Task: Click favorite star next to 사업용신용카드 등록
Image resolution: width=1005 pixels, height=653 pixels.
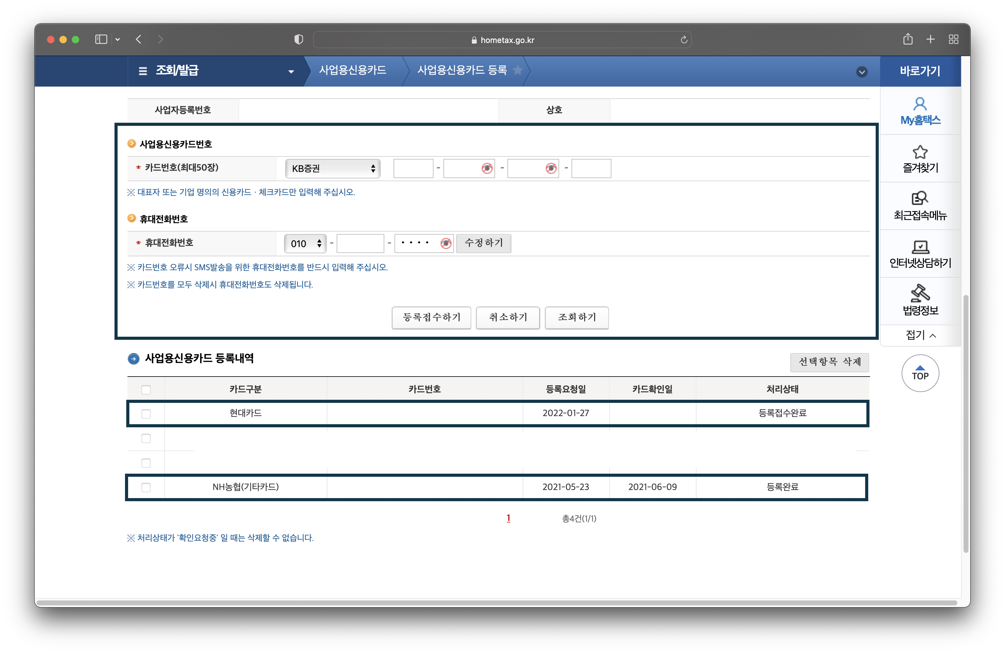Action: tap(517, 70)
